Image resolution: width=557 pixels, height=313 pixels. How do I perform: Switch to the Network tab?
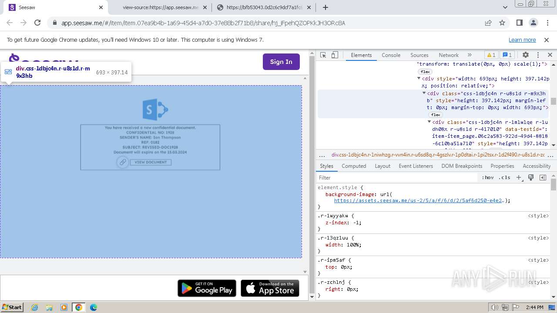(449, 55)
